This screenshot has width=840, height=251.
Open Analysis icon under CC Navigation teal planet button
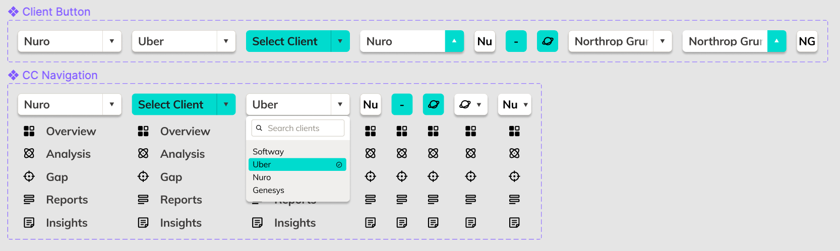pos(433,153)
